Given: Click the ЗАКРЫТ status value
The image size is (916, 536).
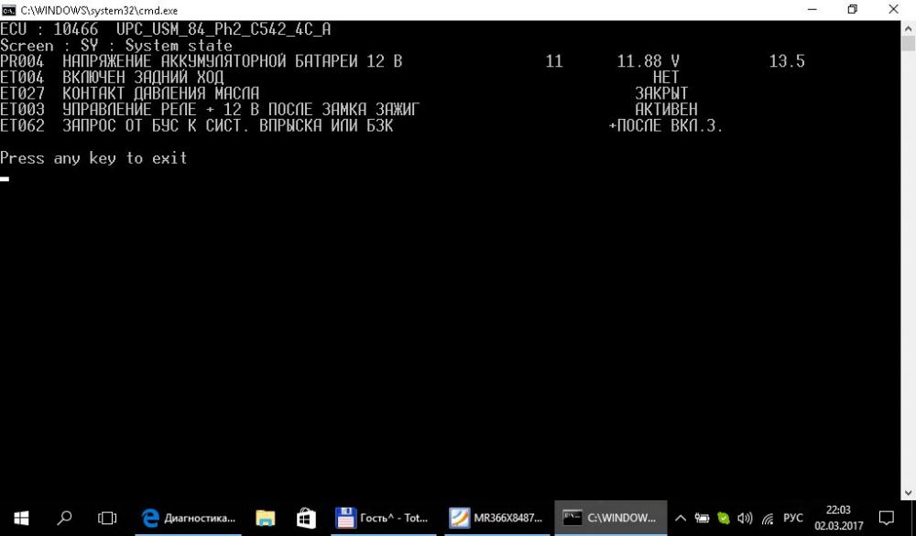Looking at the screenshot, I should tap(661, 93).
